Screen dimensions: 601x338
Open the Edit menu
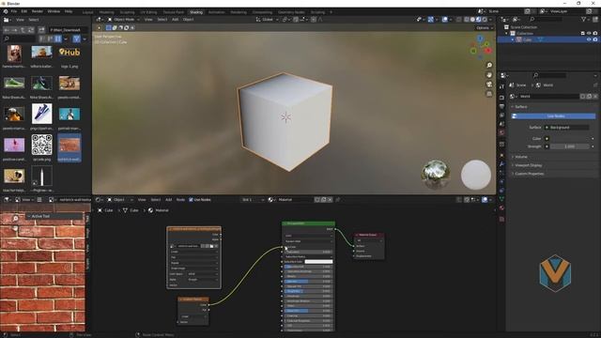(x=24, y=11)
